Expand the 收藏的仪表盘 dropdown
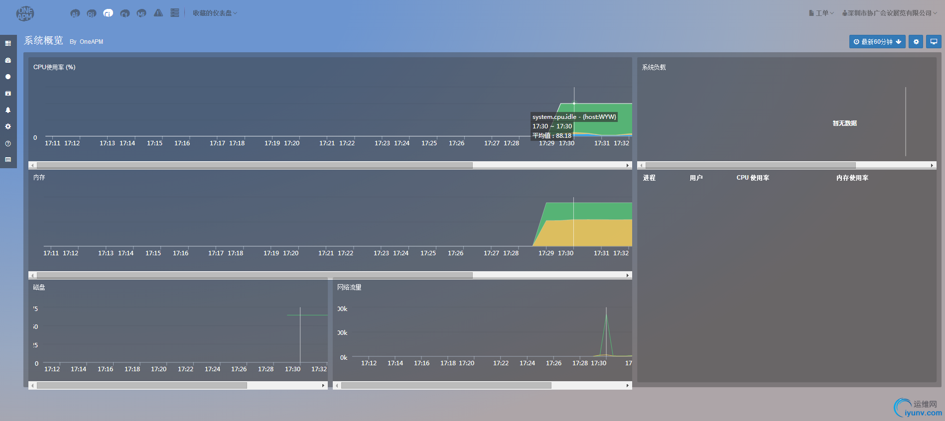945x421 pixels. pyautogui.click(x=215, y=13)
